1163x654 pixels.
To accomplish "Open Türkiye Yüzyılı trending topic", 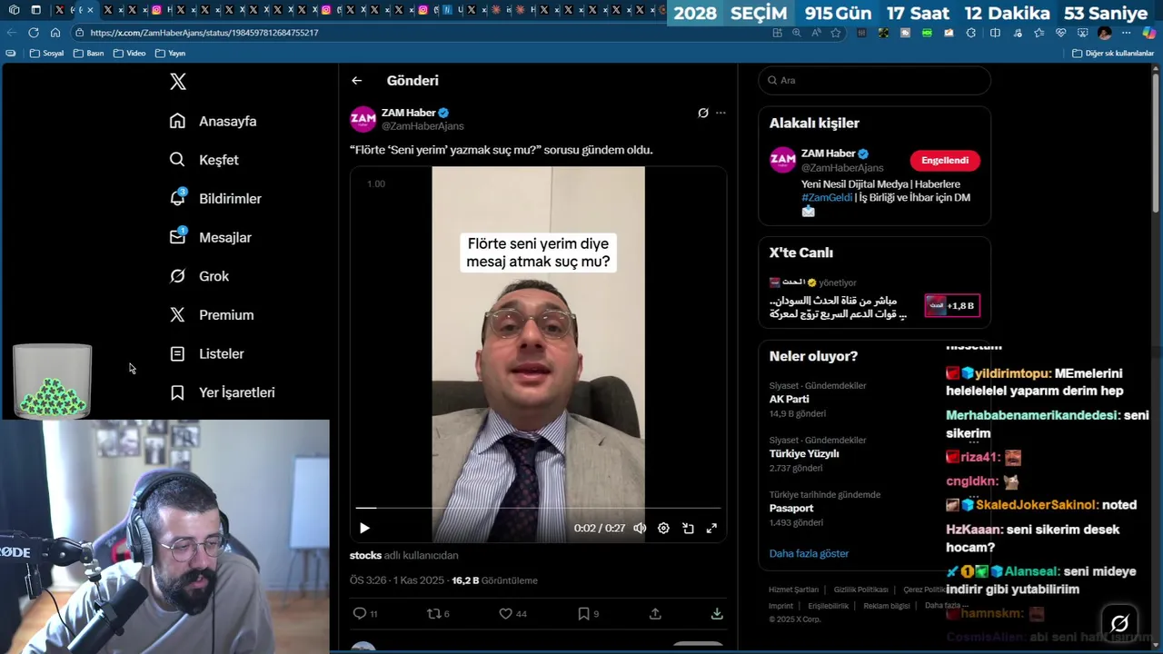I will click(874, 453).
